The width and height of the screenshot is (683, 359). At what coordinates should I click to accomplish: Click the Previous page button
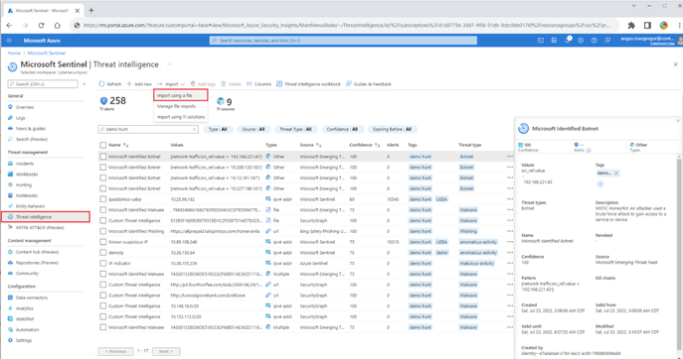pyautogui.click(x=115, y=351)
